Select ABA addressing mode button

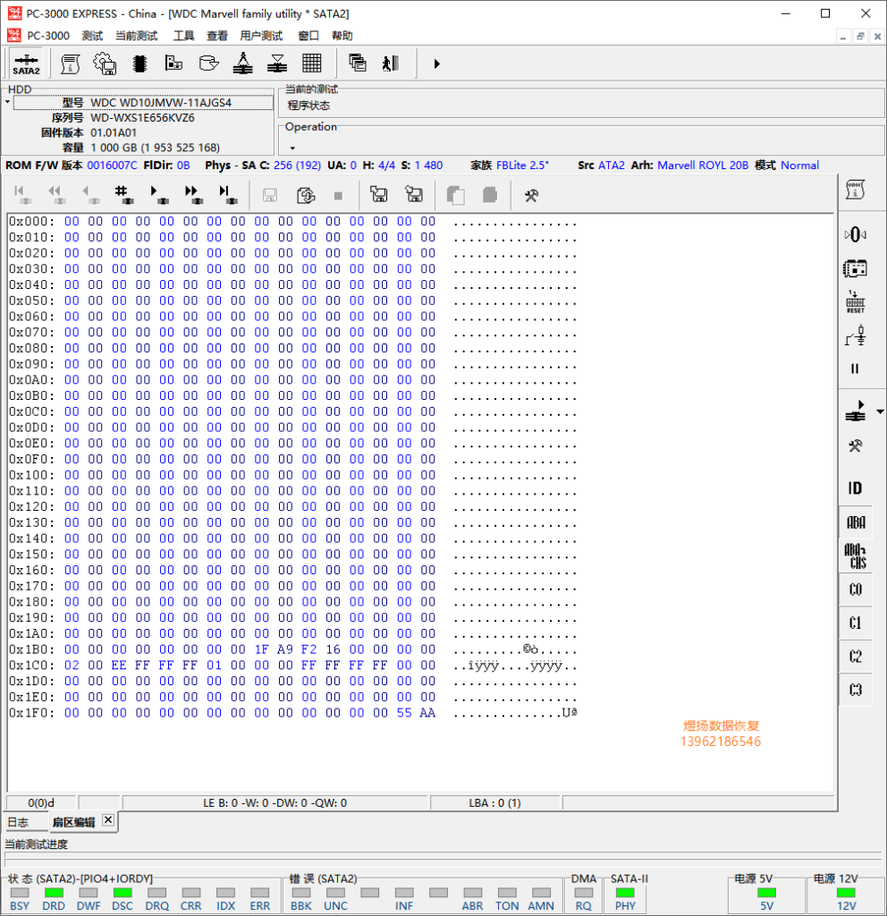pos(856,522)
